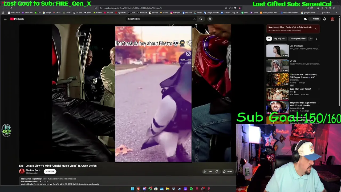The width and height of the screenshot is (341, 192).
Task: Open the ChatGPT bookmark
Action: (x=326, y=13)
